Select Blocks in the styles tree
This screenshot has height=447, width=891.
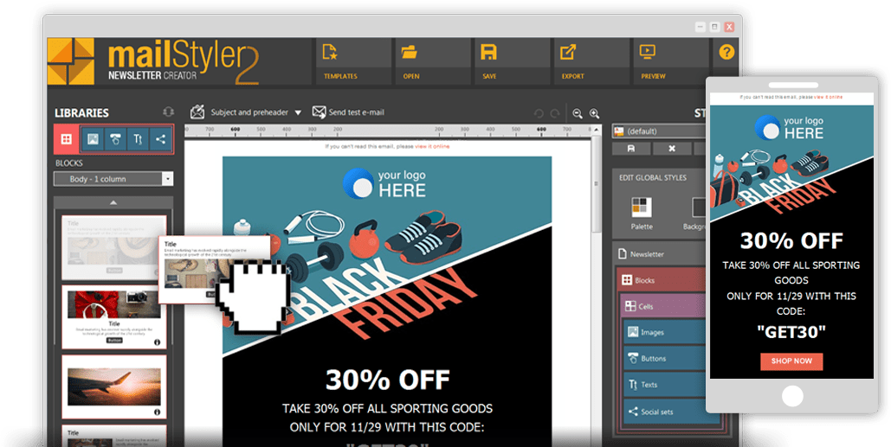pos(662,280)
